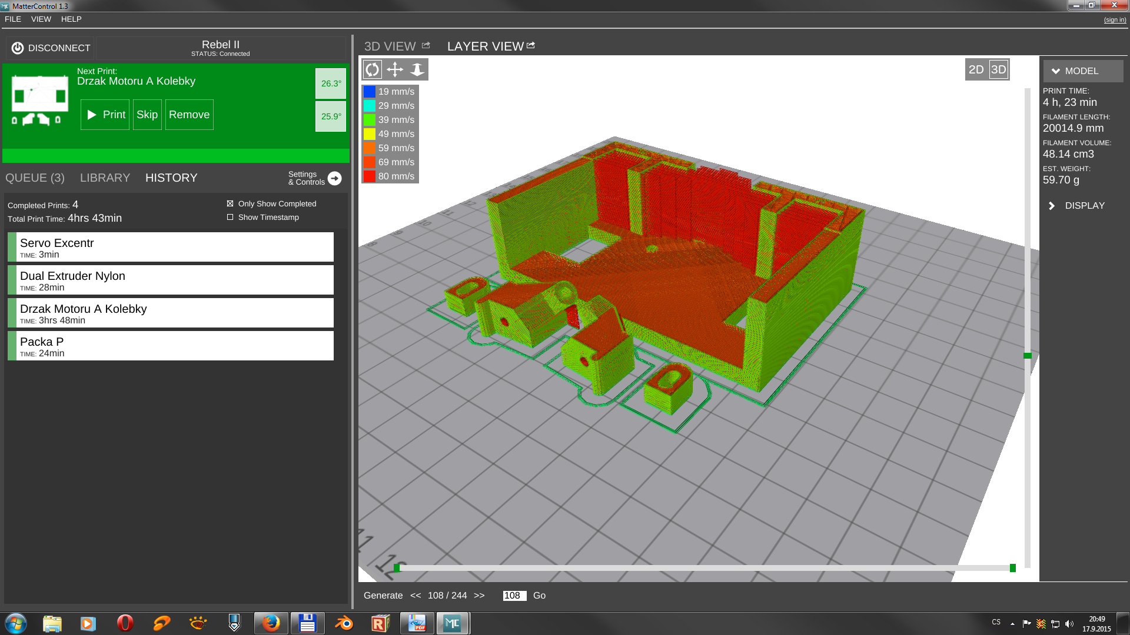This screenshot has width=1130, height=635.
Task: Click the Disconnect power icon
Action: pos(18,48)
